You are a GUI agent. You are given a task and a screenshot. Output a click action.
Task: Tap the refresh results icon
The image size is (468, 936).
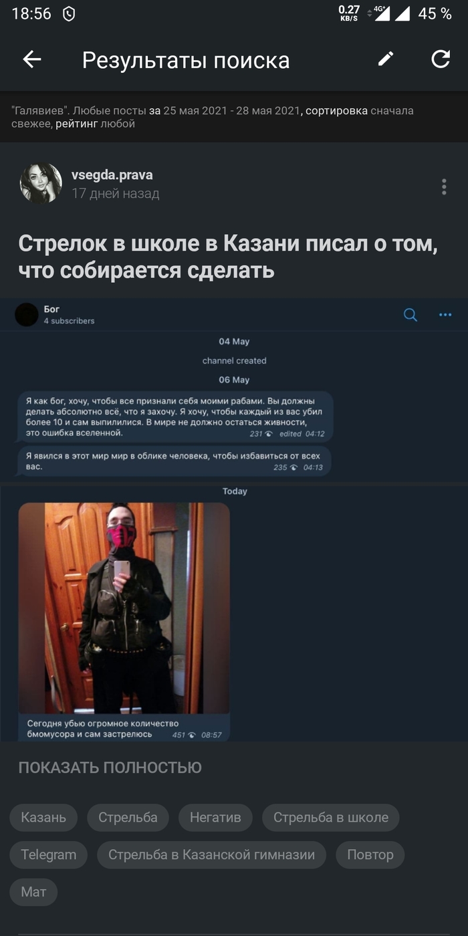(441, 60)
